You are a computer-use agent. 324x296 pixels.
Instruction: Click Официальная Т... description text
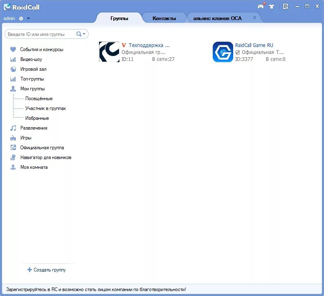[x=263, y=52]
